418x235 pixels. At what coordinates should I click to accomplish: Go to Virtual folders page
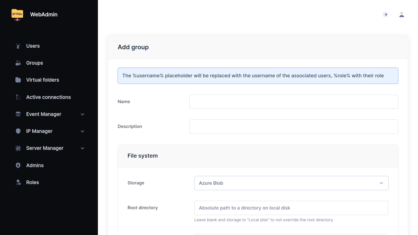coord(42,80)
